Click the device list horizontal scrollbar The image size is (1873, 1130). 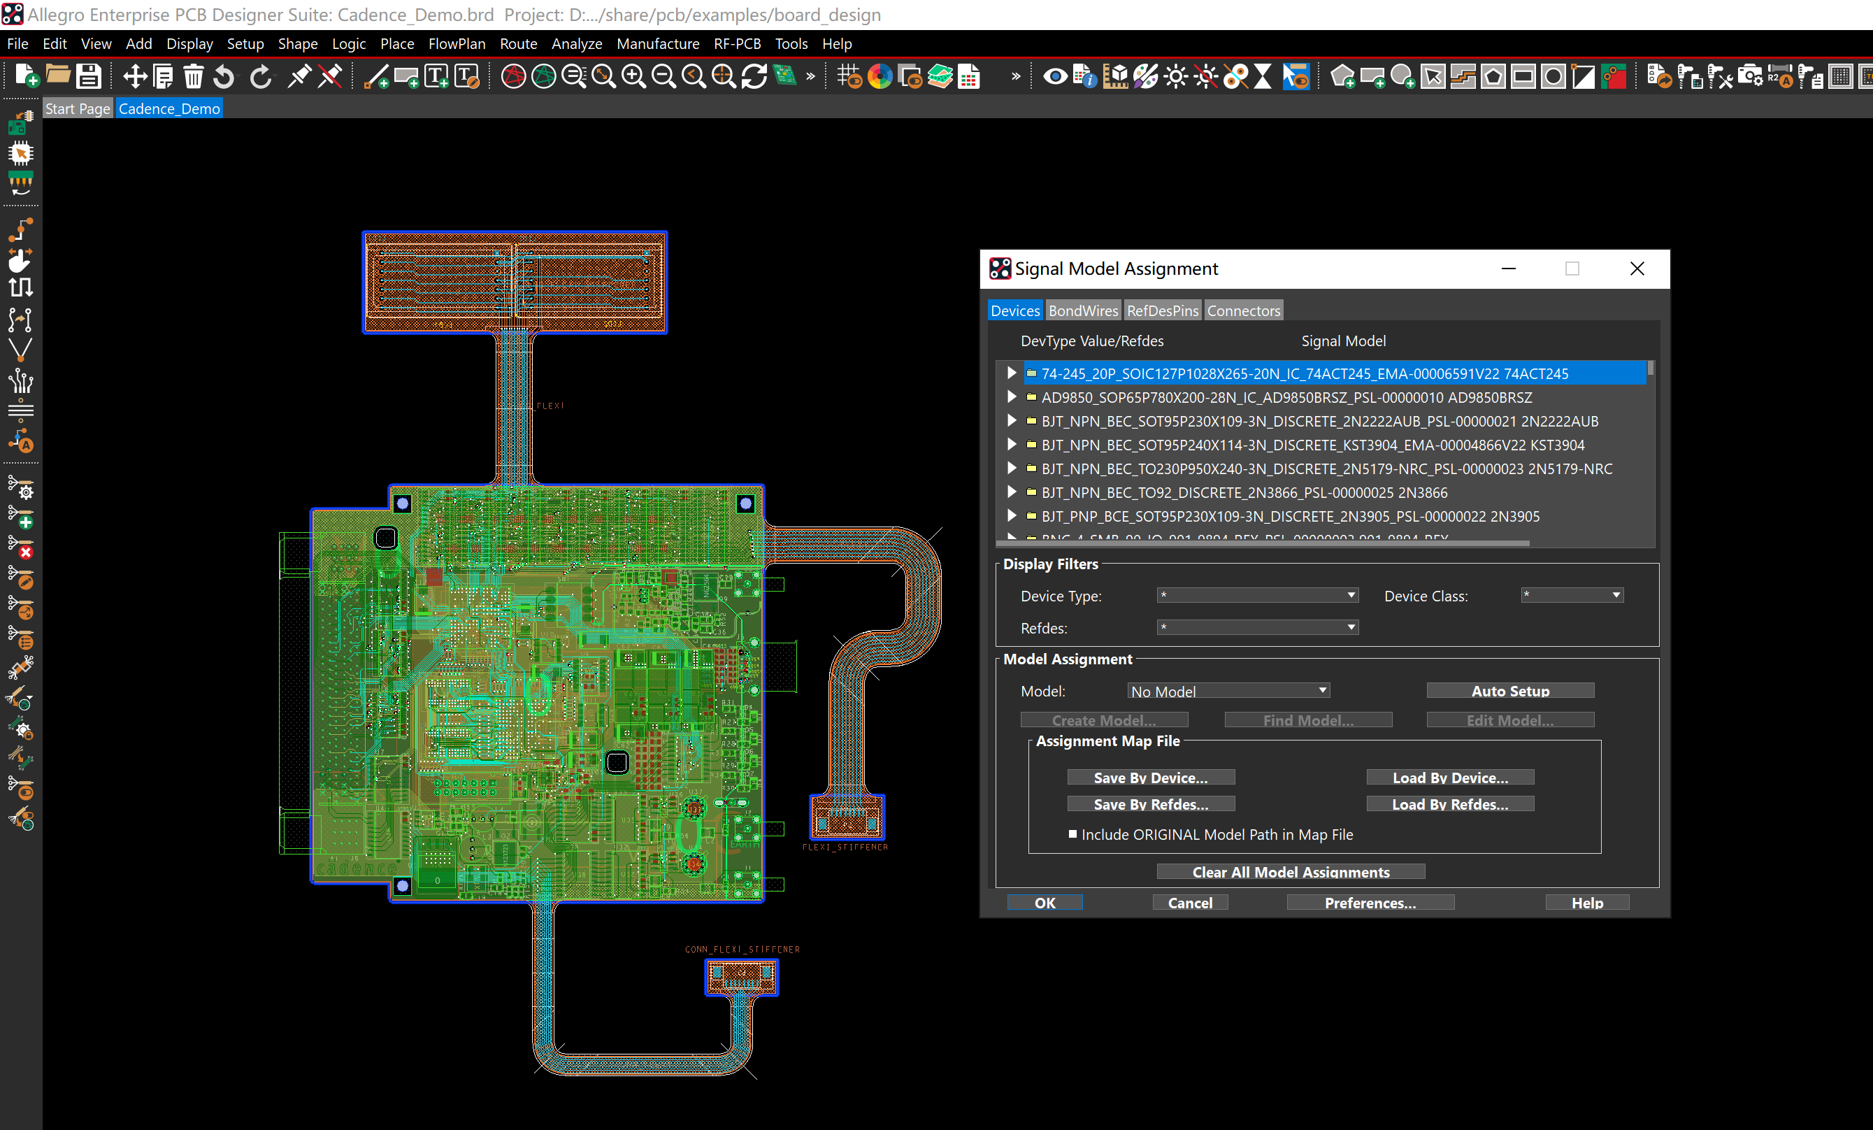[x=1263, y=543]
